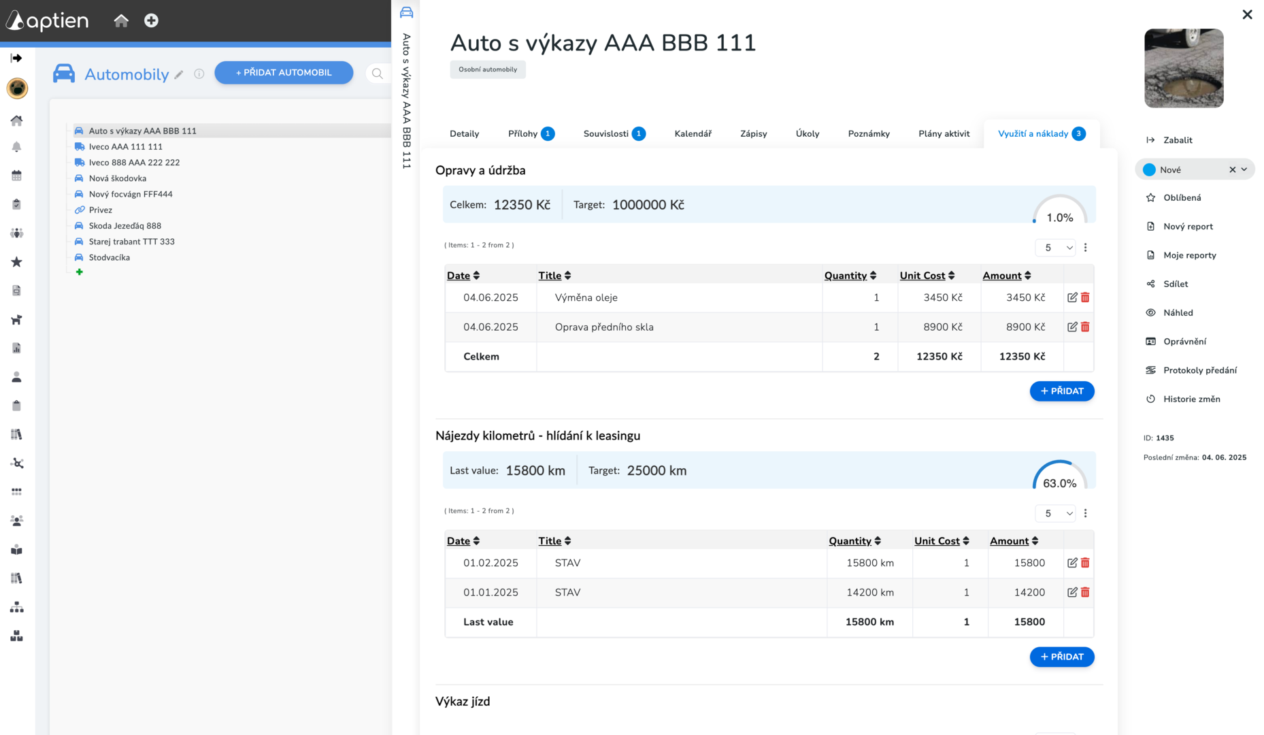
Task: Open options menu for Nájezdy kilometrů table
Action: tap(1085, 513)
